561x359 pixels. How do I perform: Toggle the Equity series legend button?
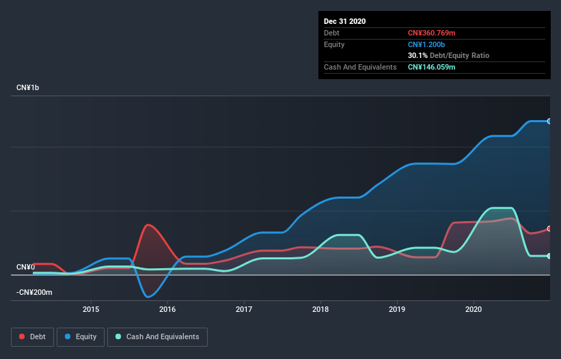coord(81,337)
